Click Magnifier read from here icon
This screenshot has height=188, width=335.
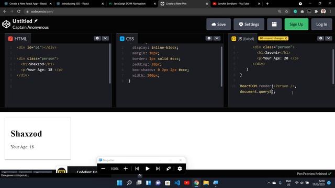pyautogui.click(x=169, y=169)
